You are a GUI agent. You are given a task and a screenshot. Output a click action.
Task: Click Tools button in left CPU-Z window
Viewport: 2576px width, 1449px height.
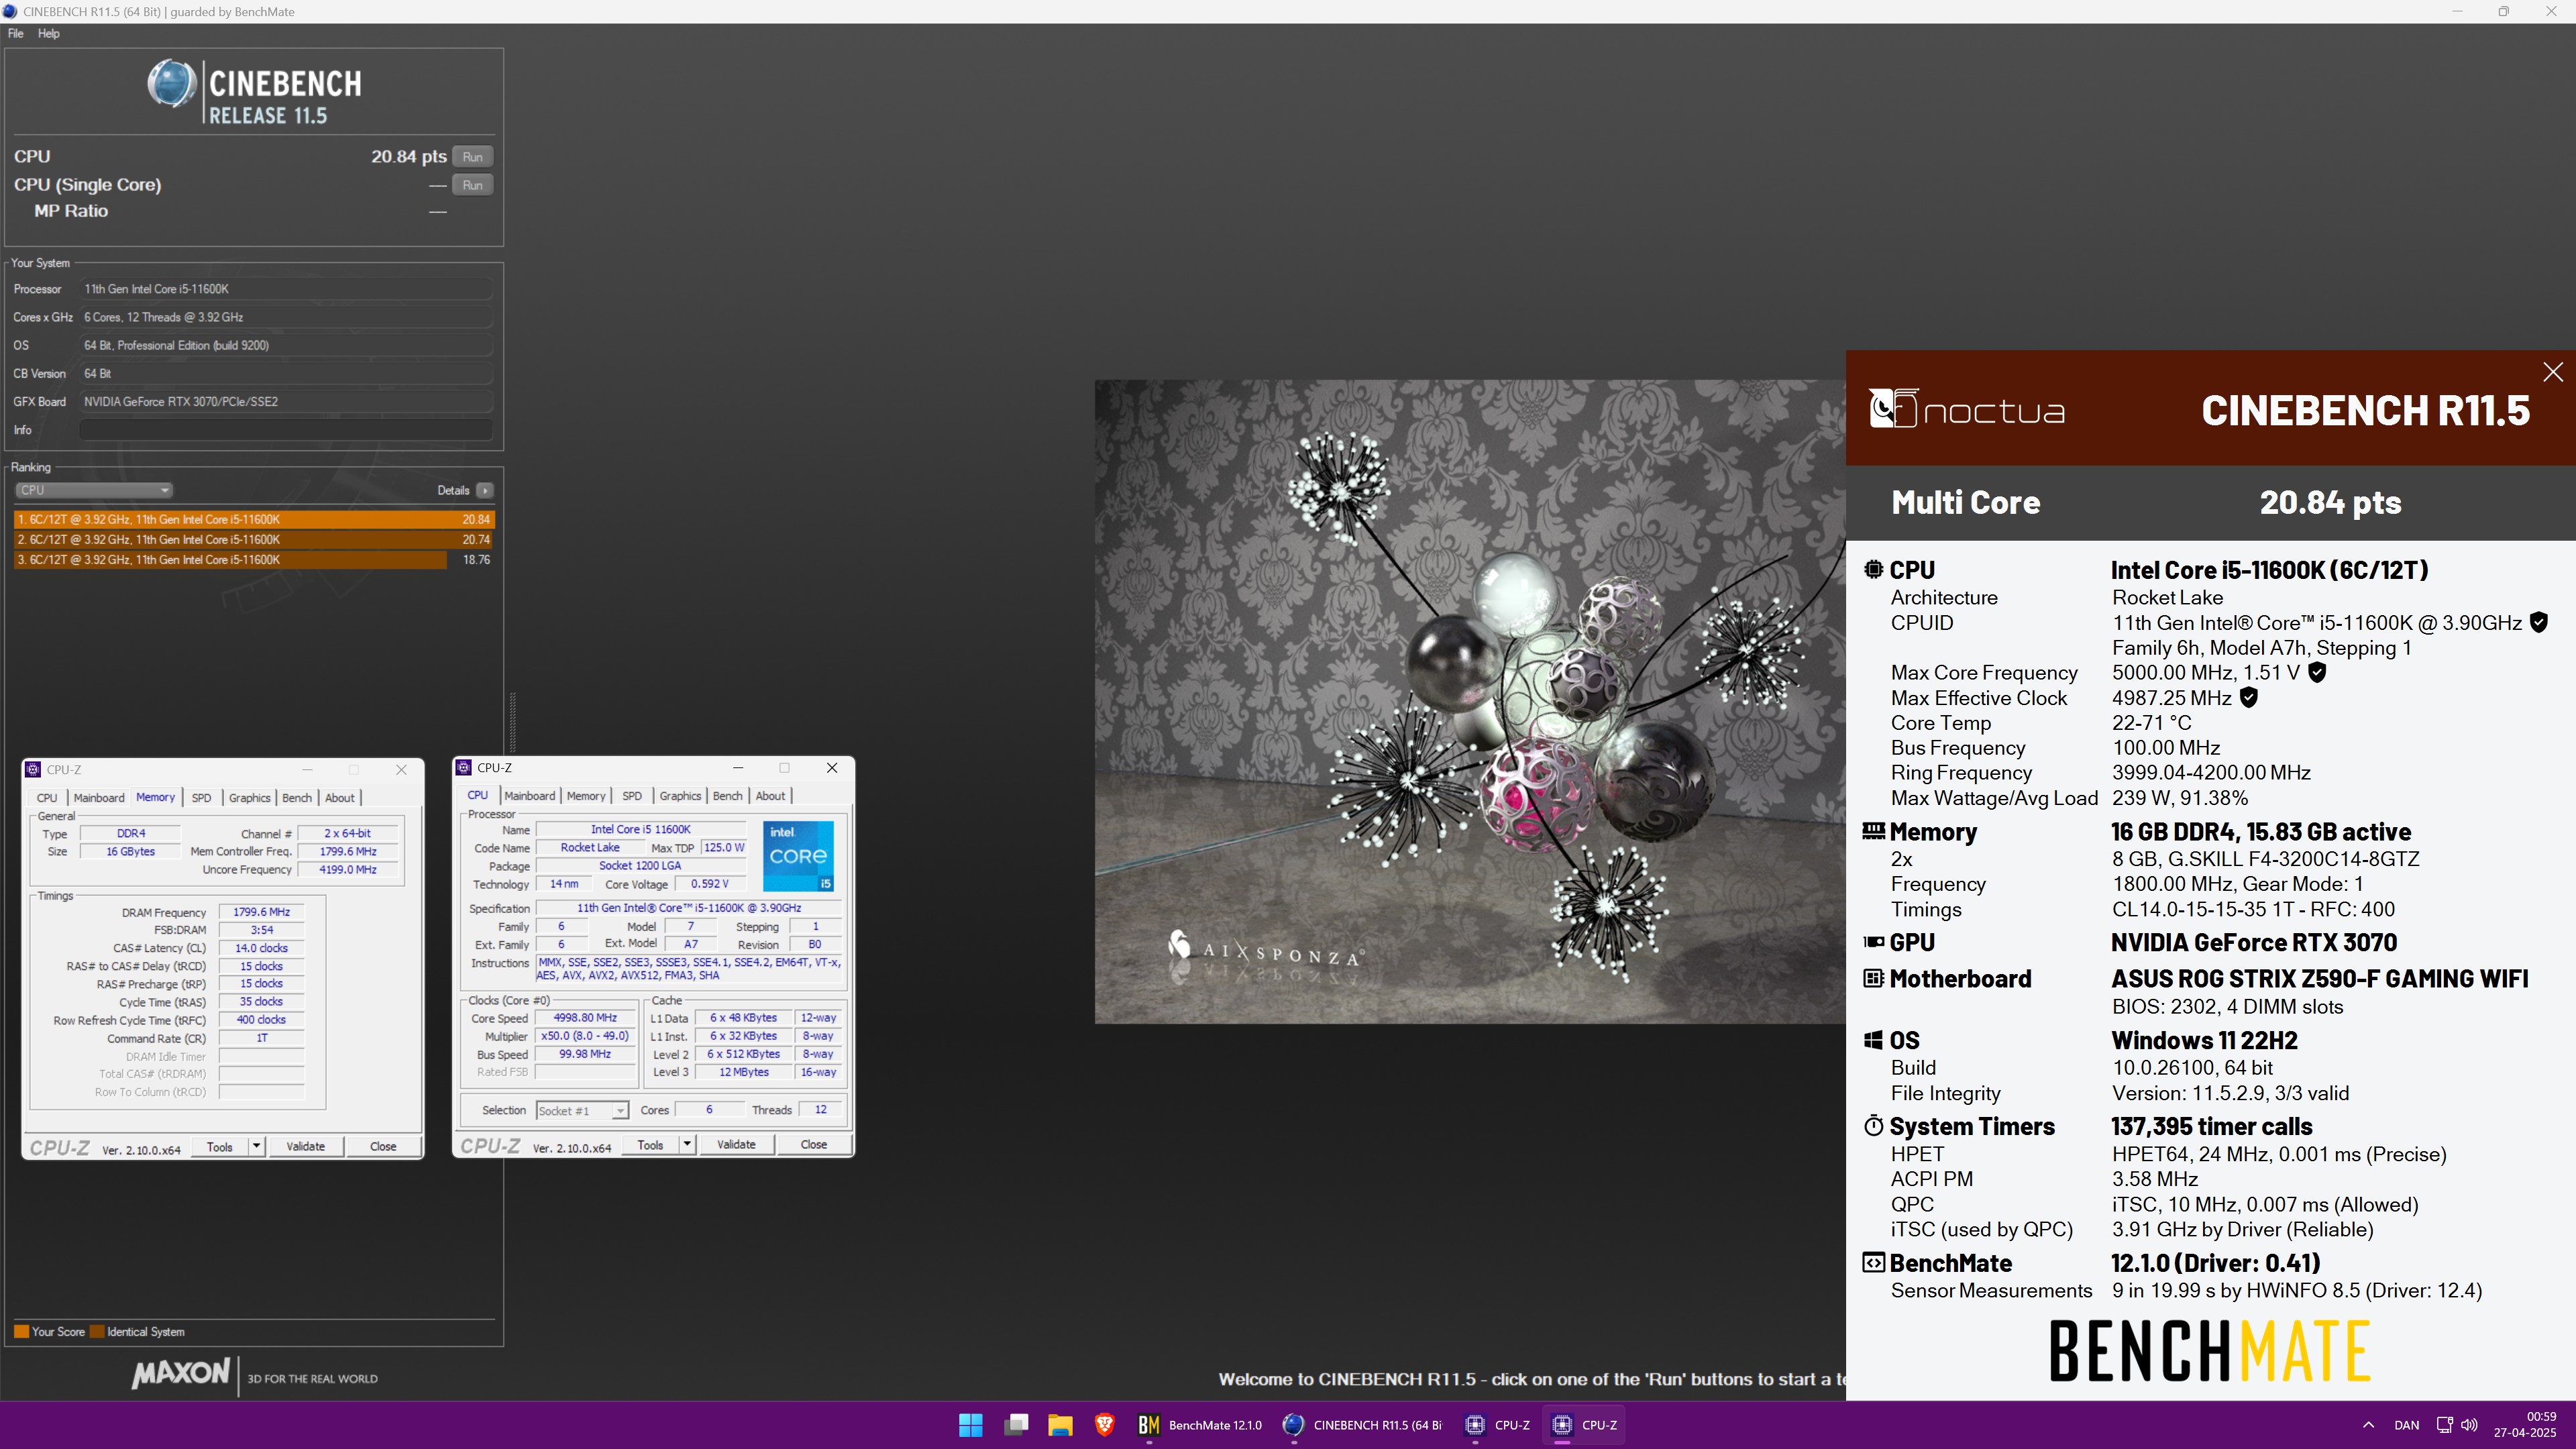click(220, 1147)
